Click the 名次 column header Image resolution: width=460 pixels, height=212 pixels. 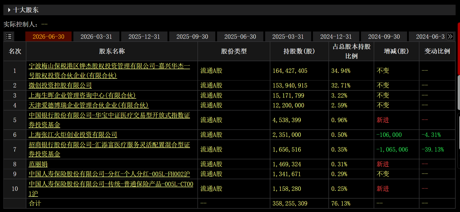pos(15,51)
